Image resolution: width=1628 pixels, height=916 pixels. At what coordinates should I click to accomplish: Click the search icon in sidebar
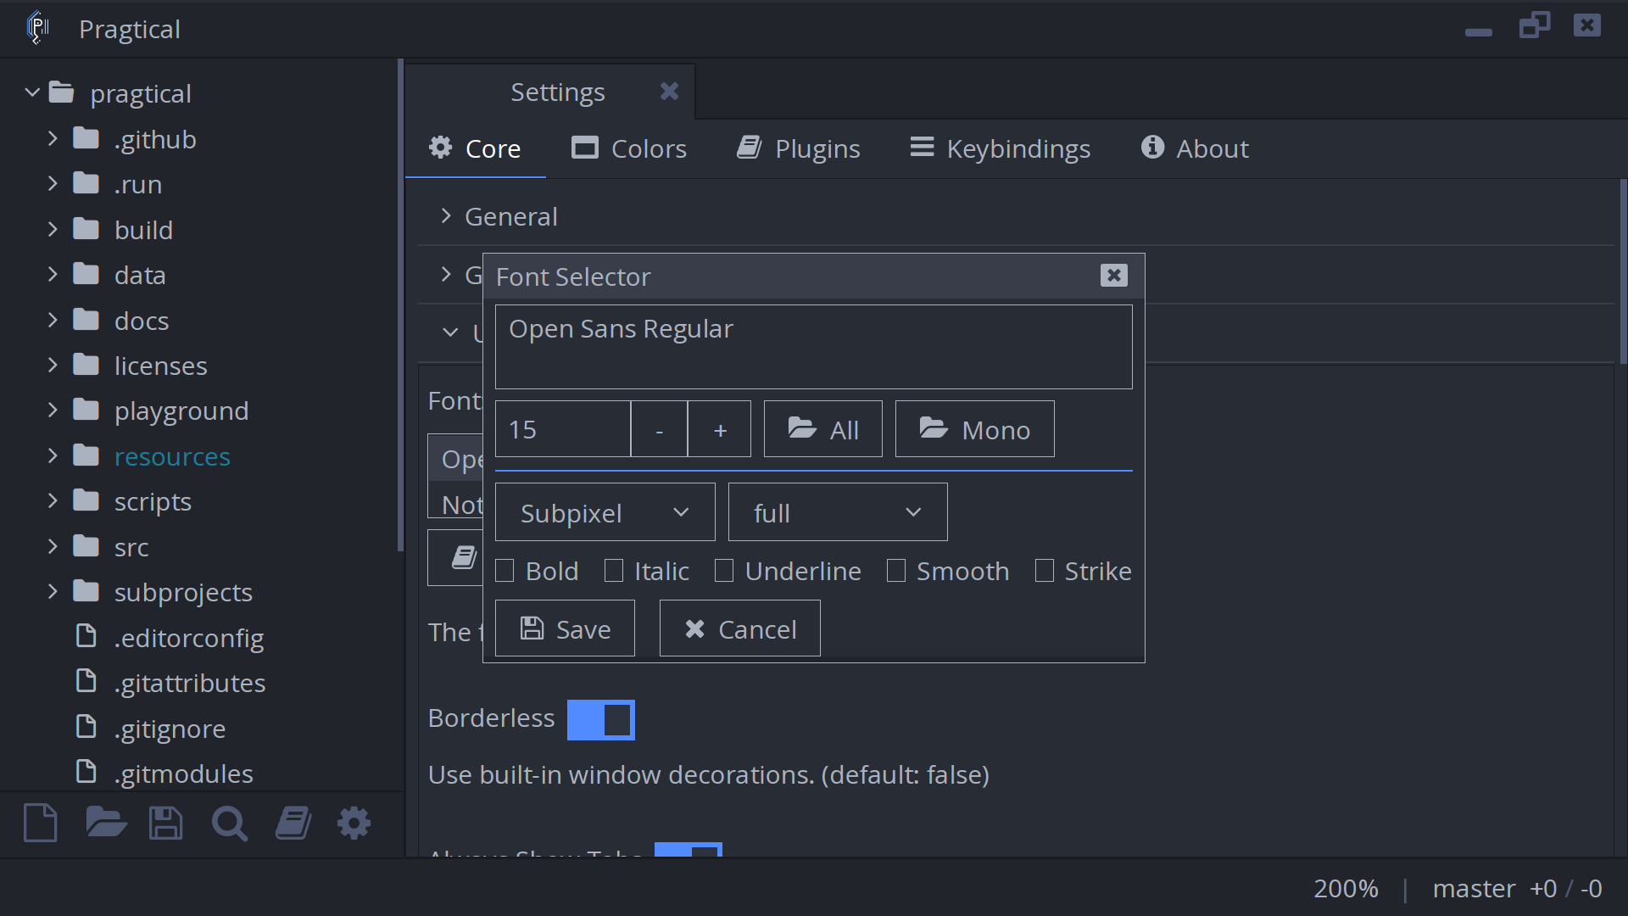click(229, 824)
